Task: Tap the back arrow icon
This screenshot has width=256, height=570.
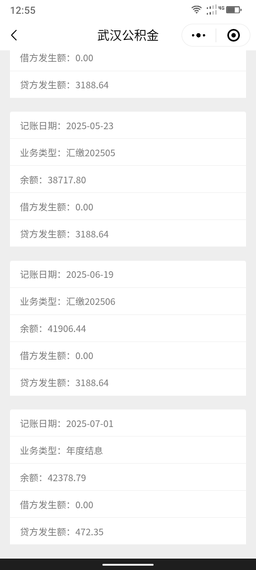Action: point(14,35)
